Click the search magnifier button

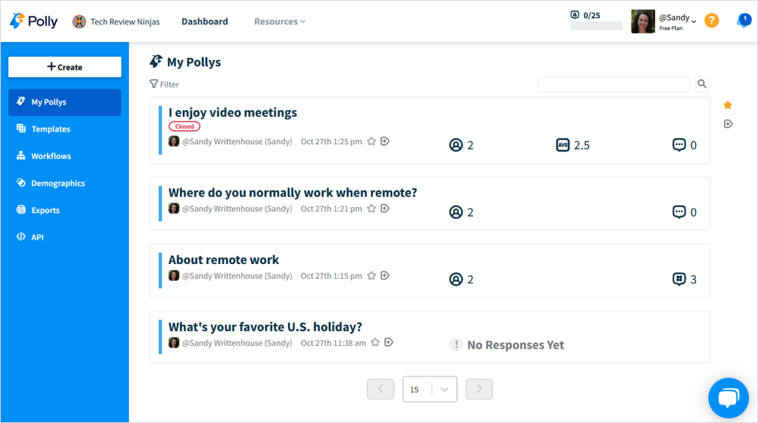pos(702,84)
